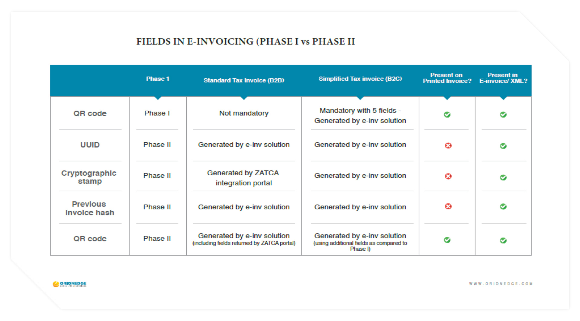Click the green check for Phase I QR code XML column

[503, 115]
